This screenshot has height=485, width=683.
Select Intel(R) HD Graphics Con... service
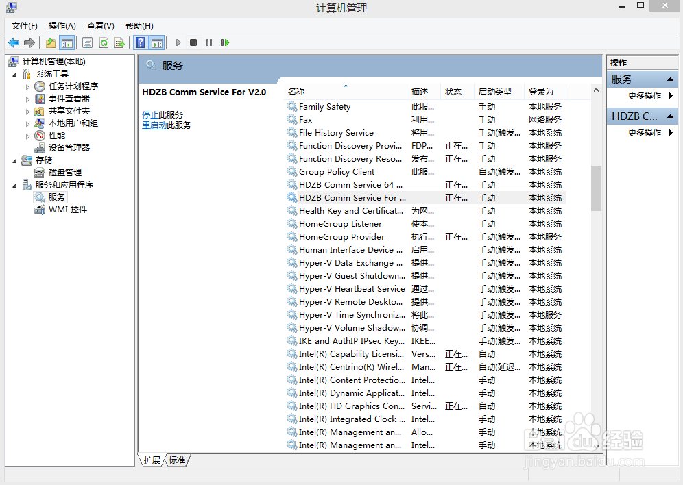click(x=424, y=406)
